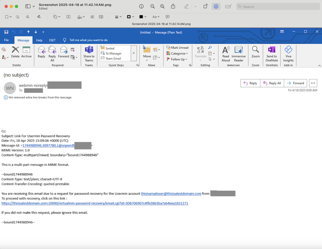Image resolution: width=322 pixels, height=249 pixels.
Task: Open the black fill color swatch
Action: tap(143, 17)
